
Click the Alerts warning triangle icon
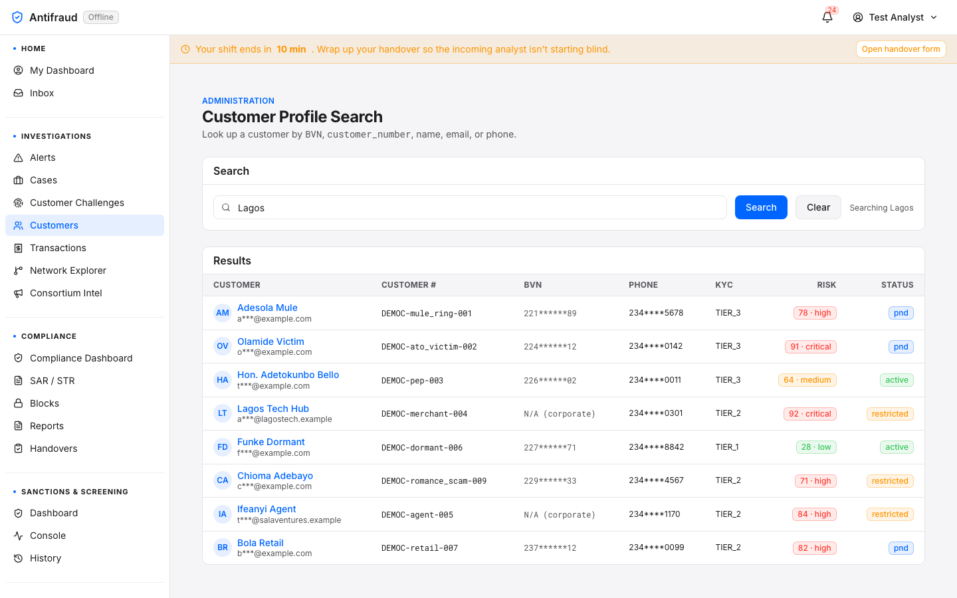coord(19,157)
